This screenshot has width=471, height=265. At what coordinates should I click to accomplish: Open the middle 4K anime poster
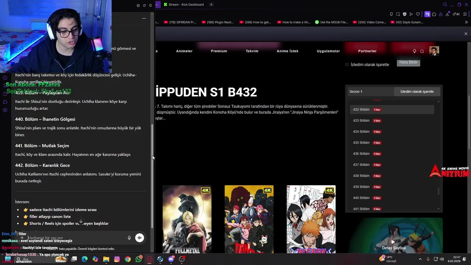point(249,219)
